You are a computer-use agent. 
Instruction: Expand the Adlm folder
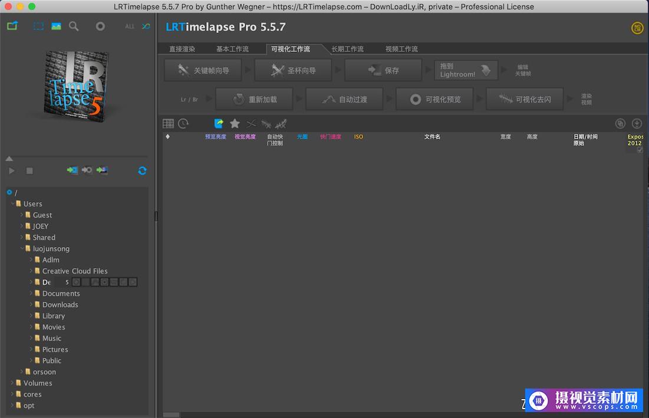31,259
